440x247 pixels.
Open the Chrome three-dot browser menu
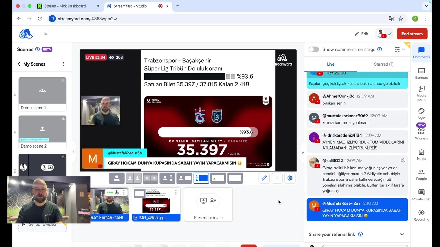pos(426,19)
